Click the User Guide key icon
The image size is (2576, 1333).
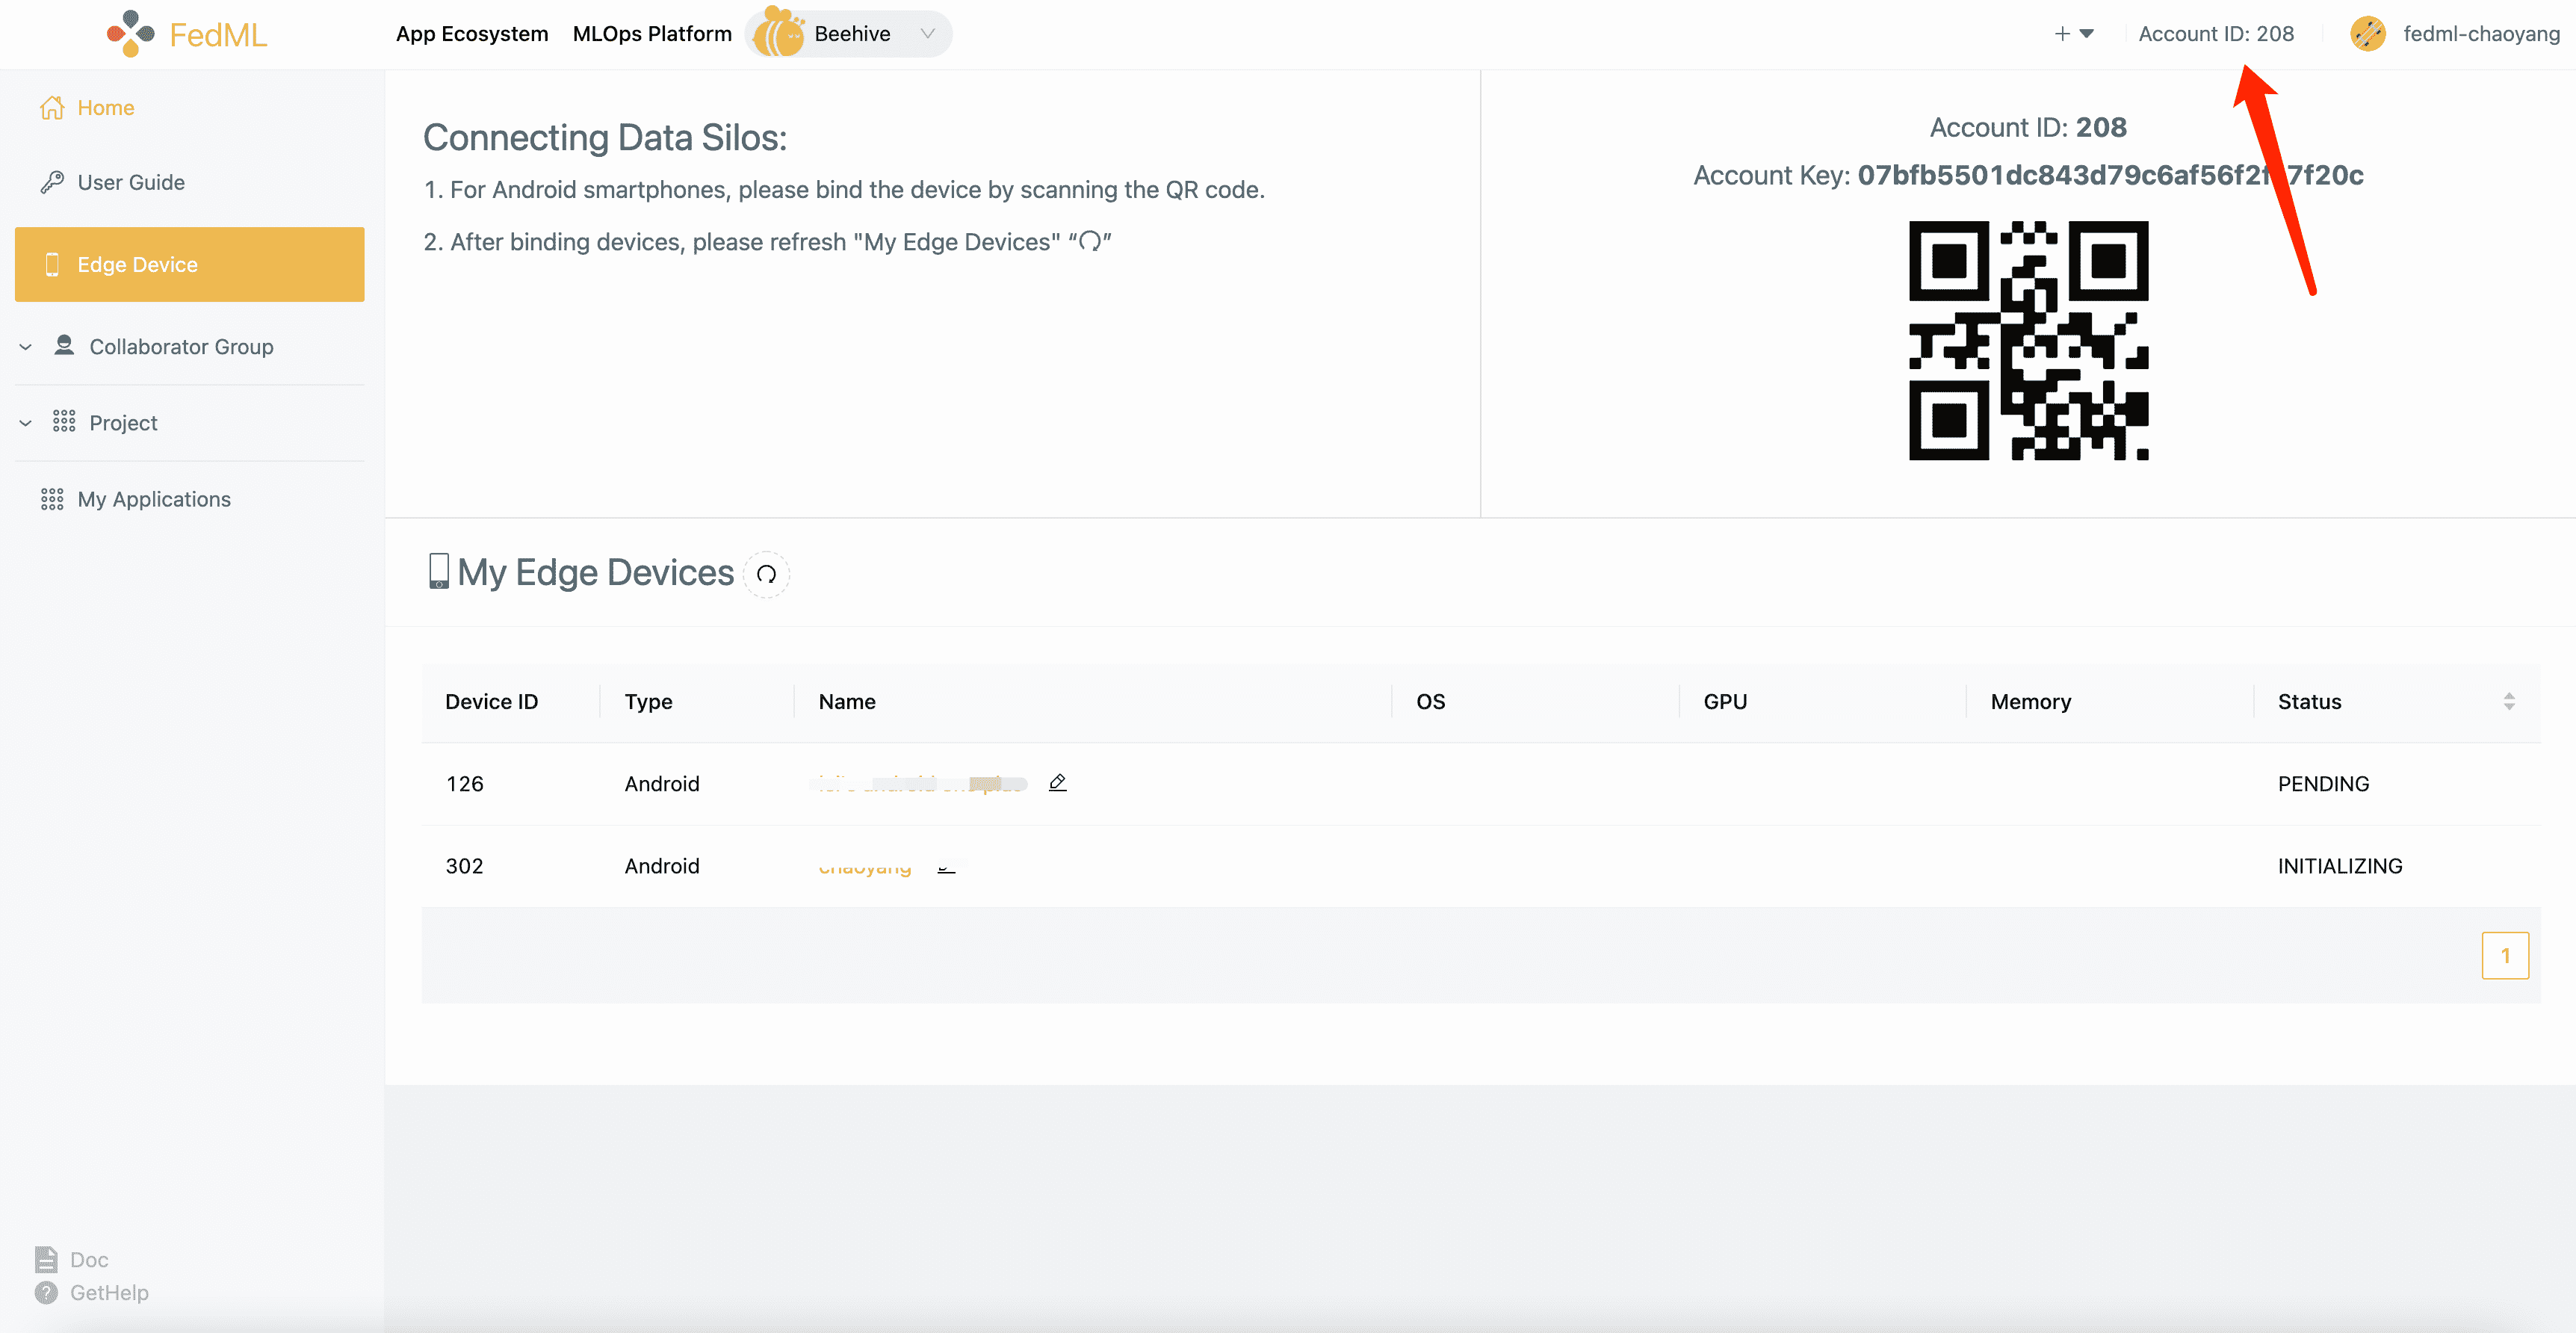coord(52,182)
